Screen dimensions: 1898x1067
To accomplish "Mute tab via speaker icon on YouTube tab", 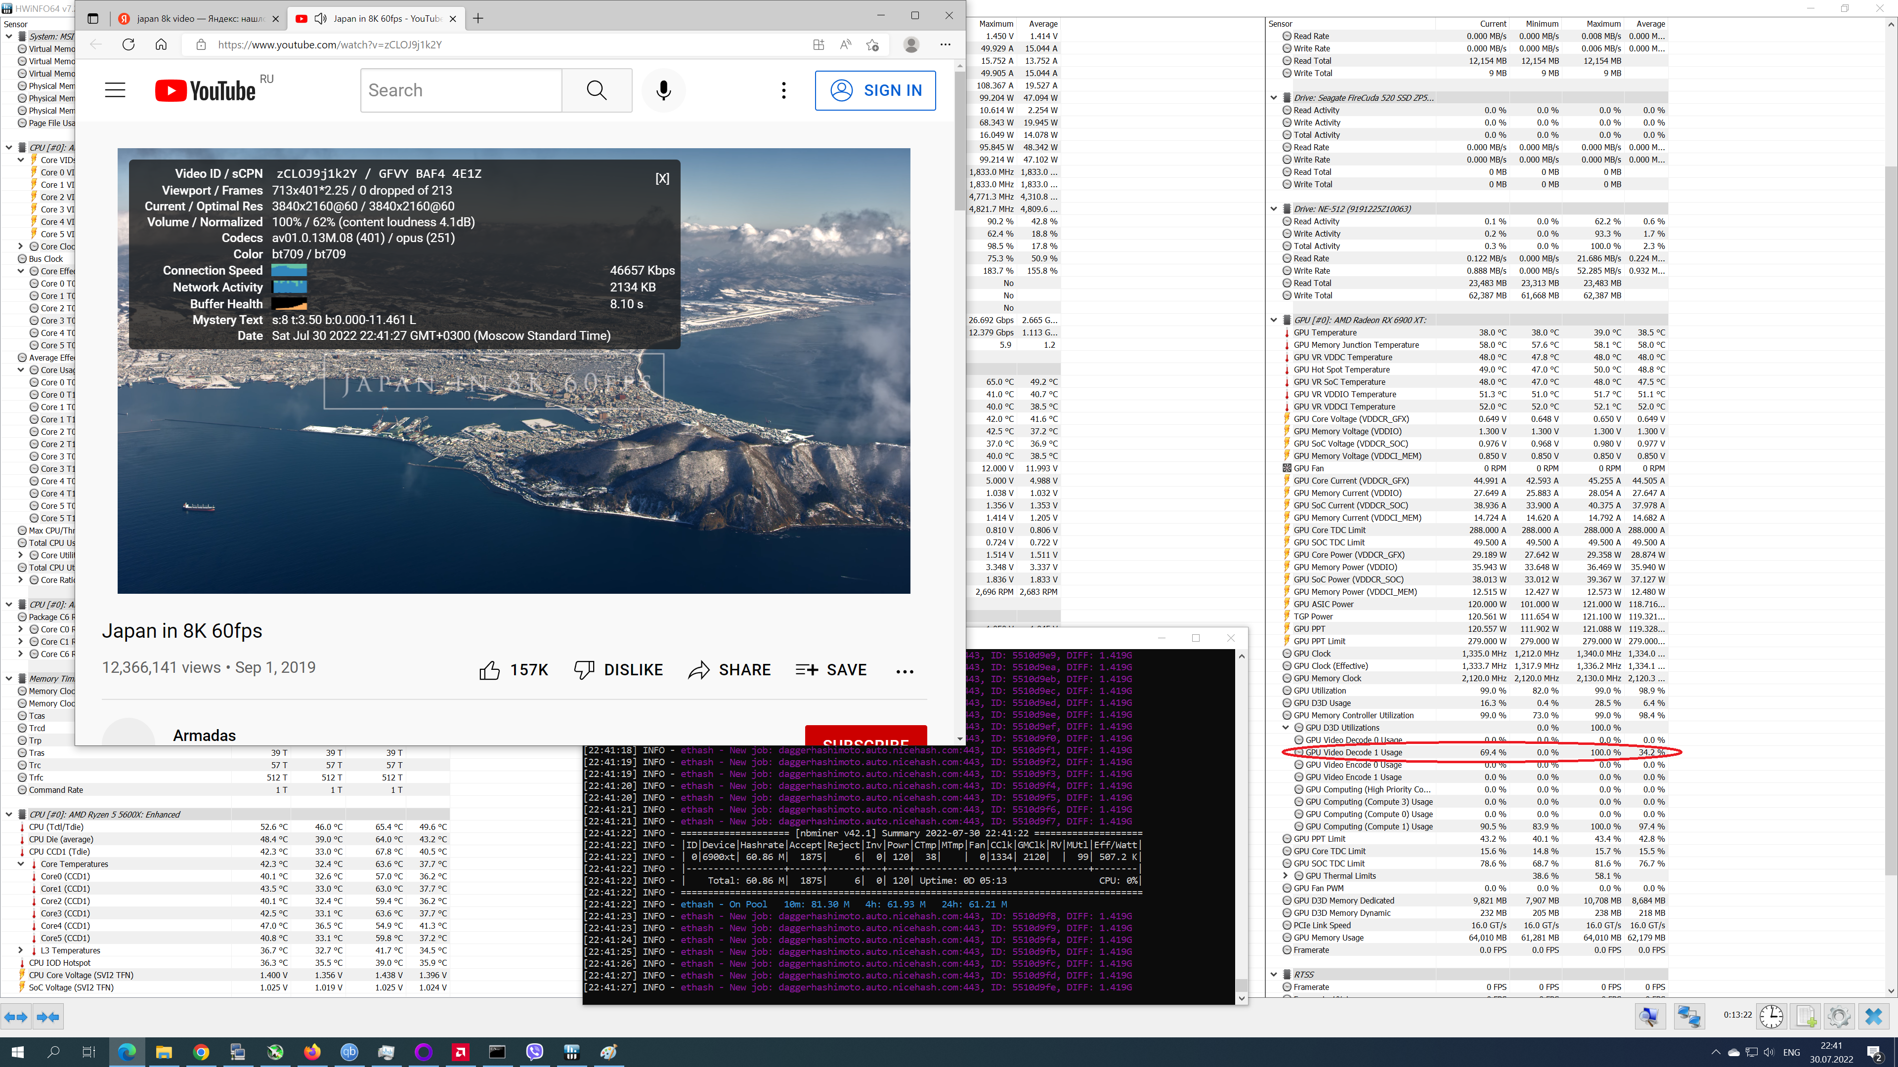I will tap(320, 18).
